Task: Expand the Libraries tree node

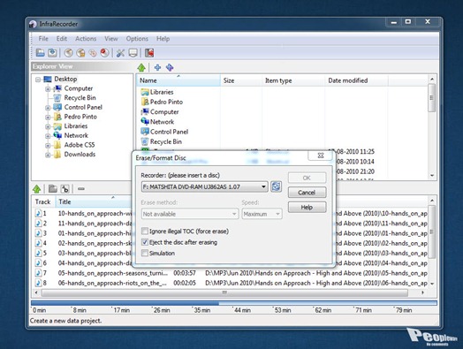Action: pyautogui.click(x=48, y=126)
